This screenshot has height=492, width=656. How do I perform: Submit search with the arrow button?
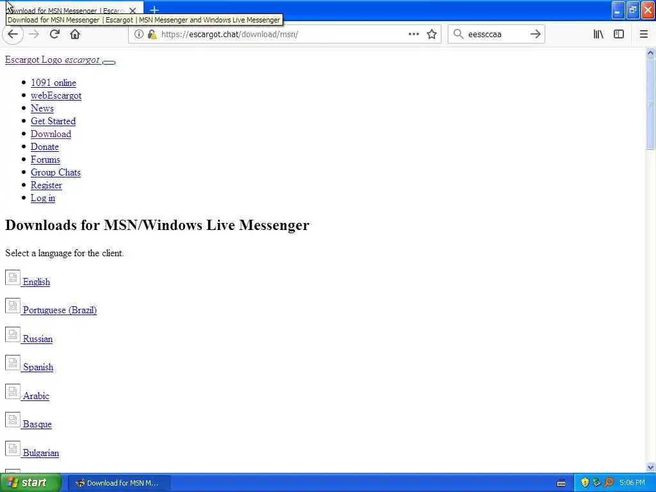(x=535, y=35)
